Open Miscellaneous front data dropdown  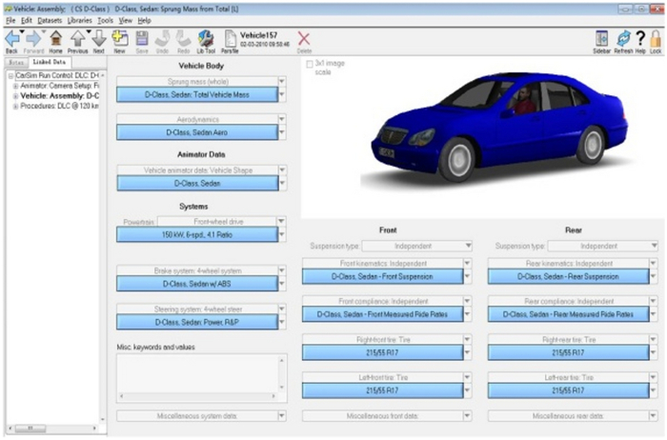coord(467,416)
